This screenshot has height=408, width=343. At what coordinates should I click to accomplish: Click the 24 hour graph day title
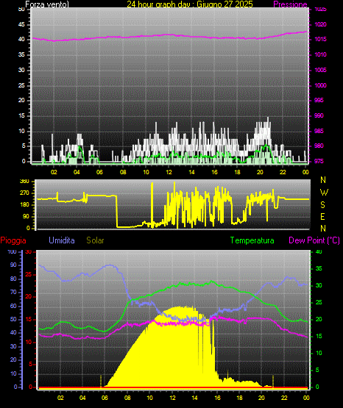[190, 4]
